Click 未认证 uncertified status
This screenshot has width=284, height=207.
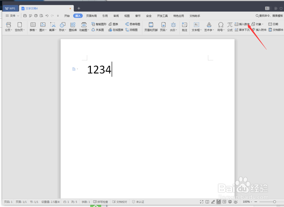click(x=138, y=202)
